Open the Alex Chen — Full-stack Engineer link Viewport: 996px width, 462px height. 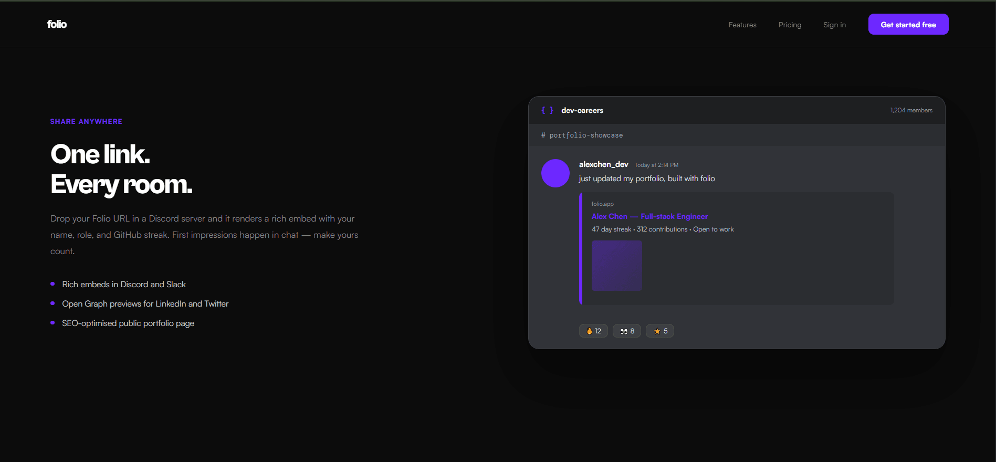(649, 216)
